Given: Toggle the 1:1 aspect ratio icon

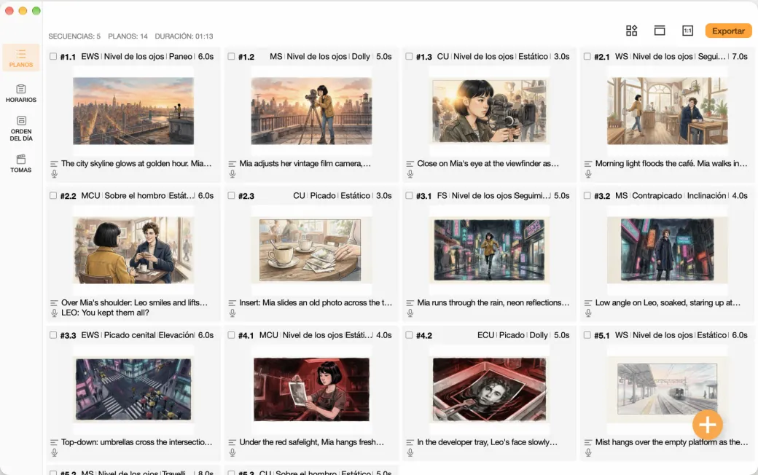Looking at the screenshot, I should (687, 31).
